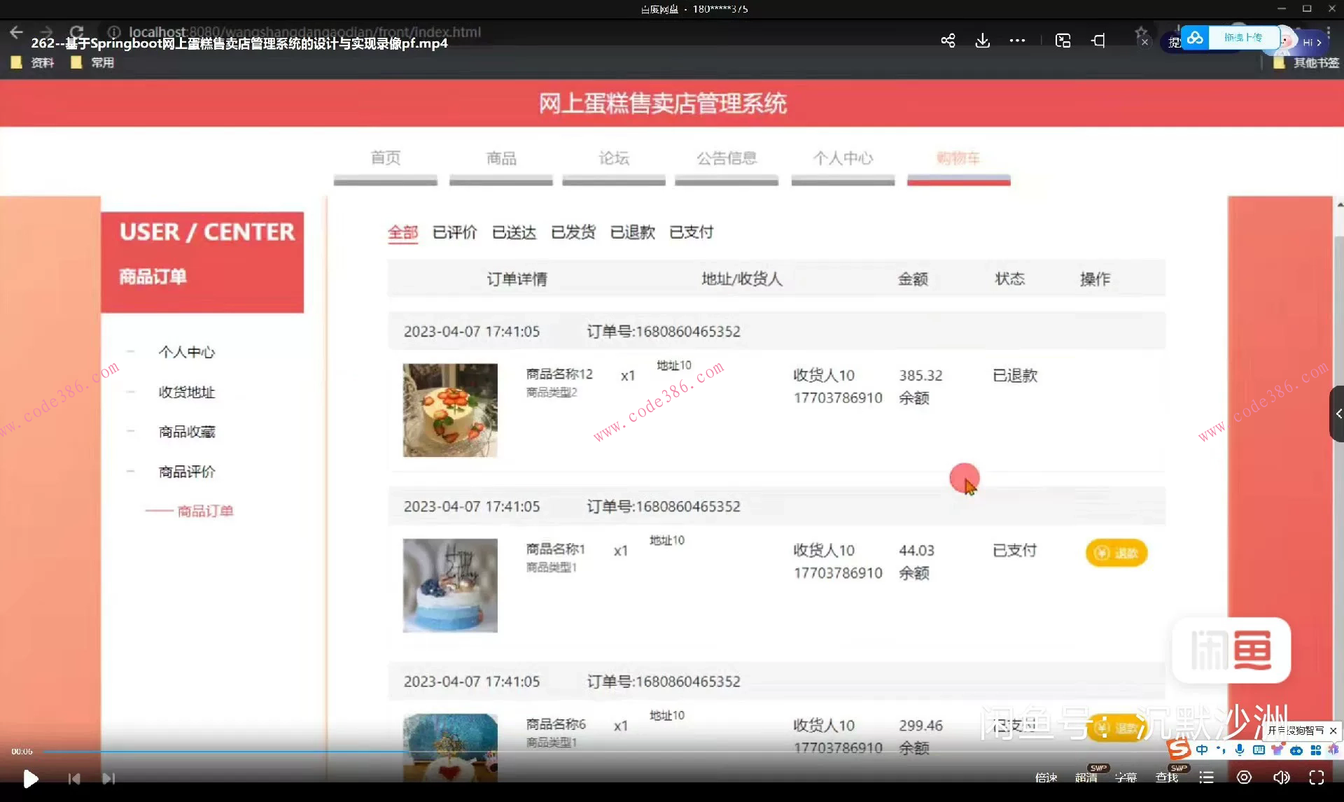
Task: Open the 倍速 playback speed options
Action: (1046, 777)
